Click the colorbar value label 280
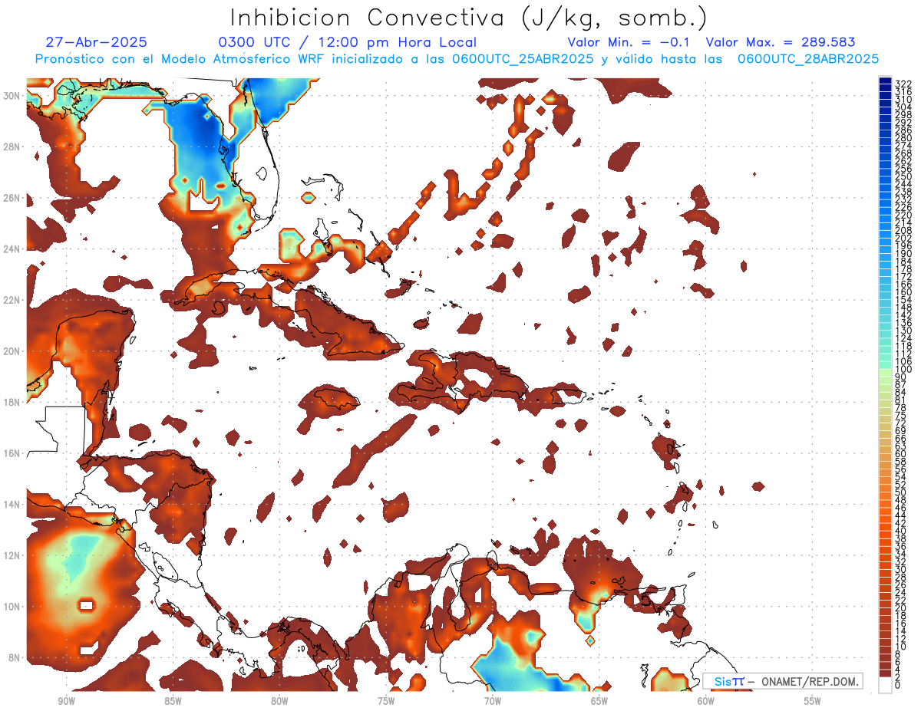The height and width of the screenshot is (711, 921). 903,138
